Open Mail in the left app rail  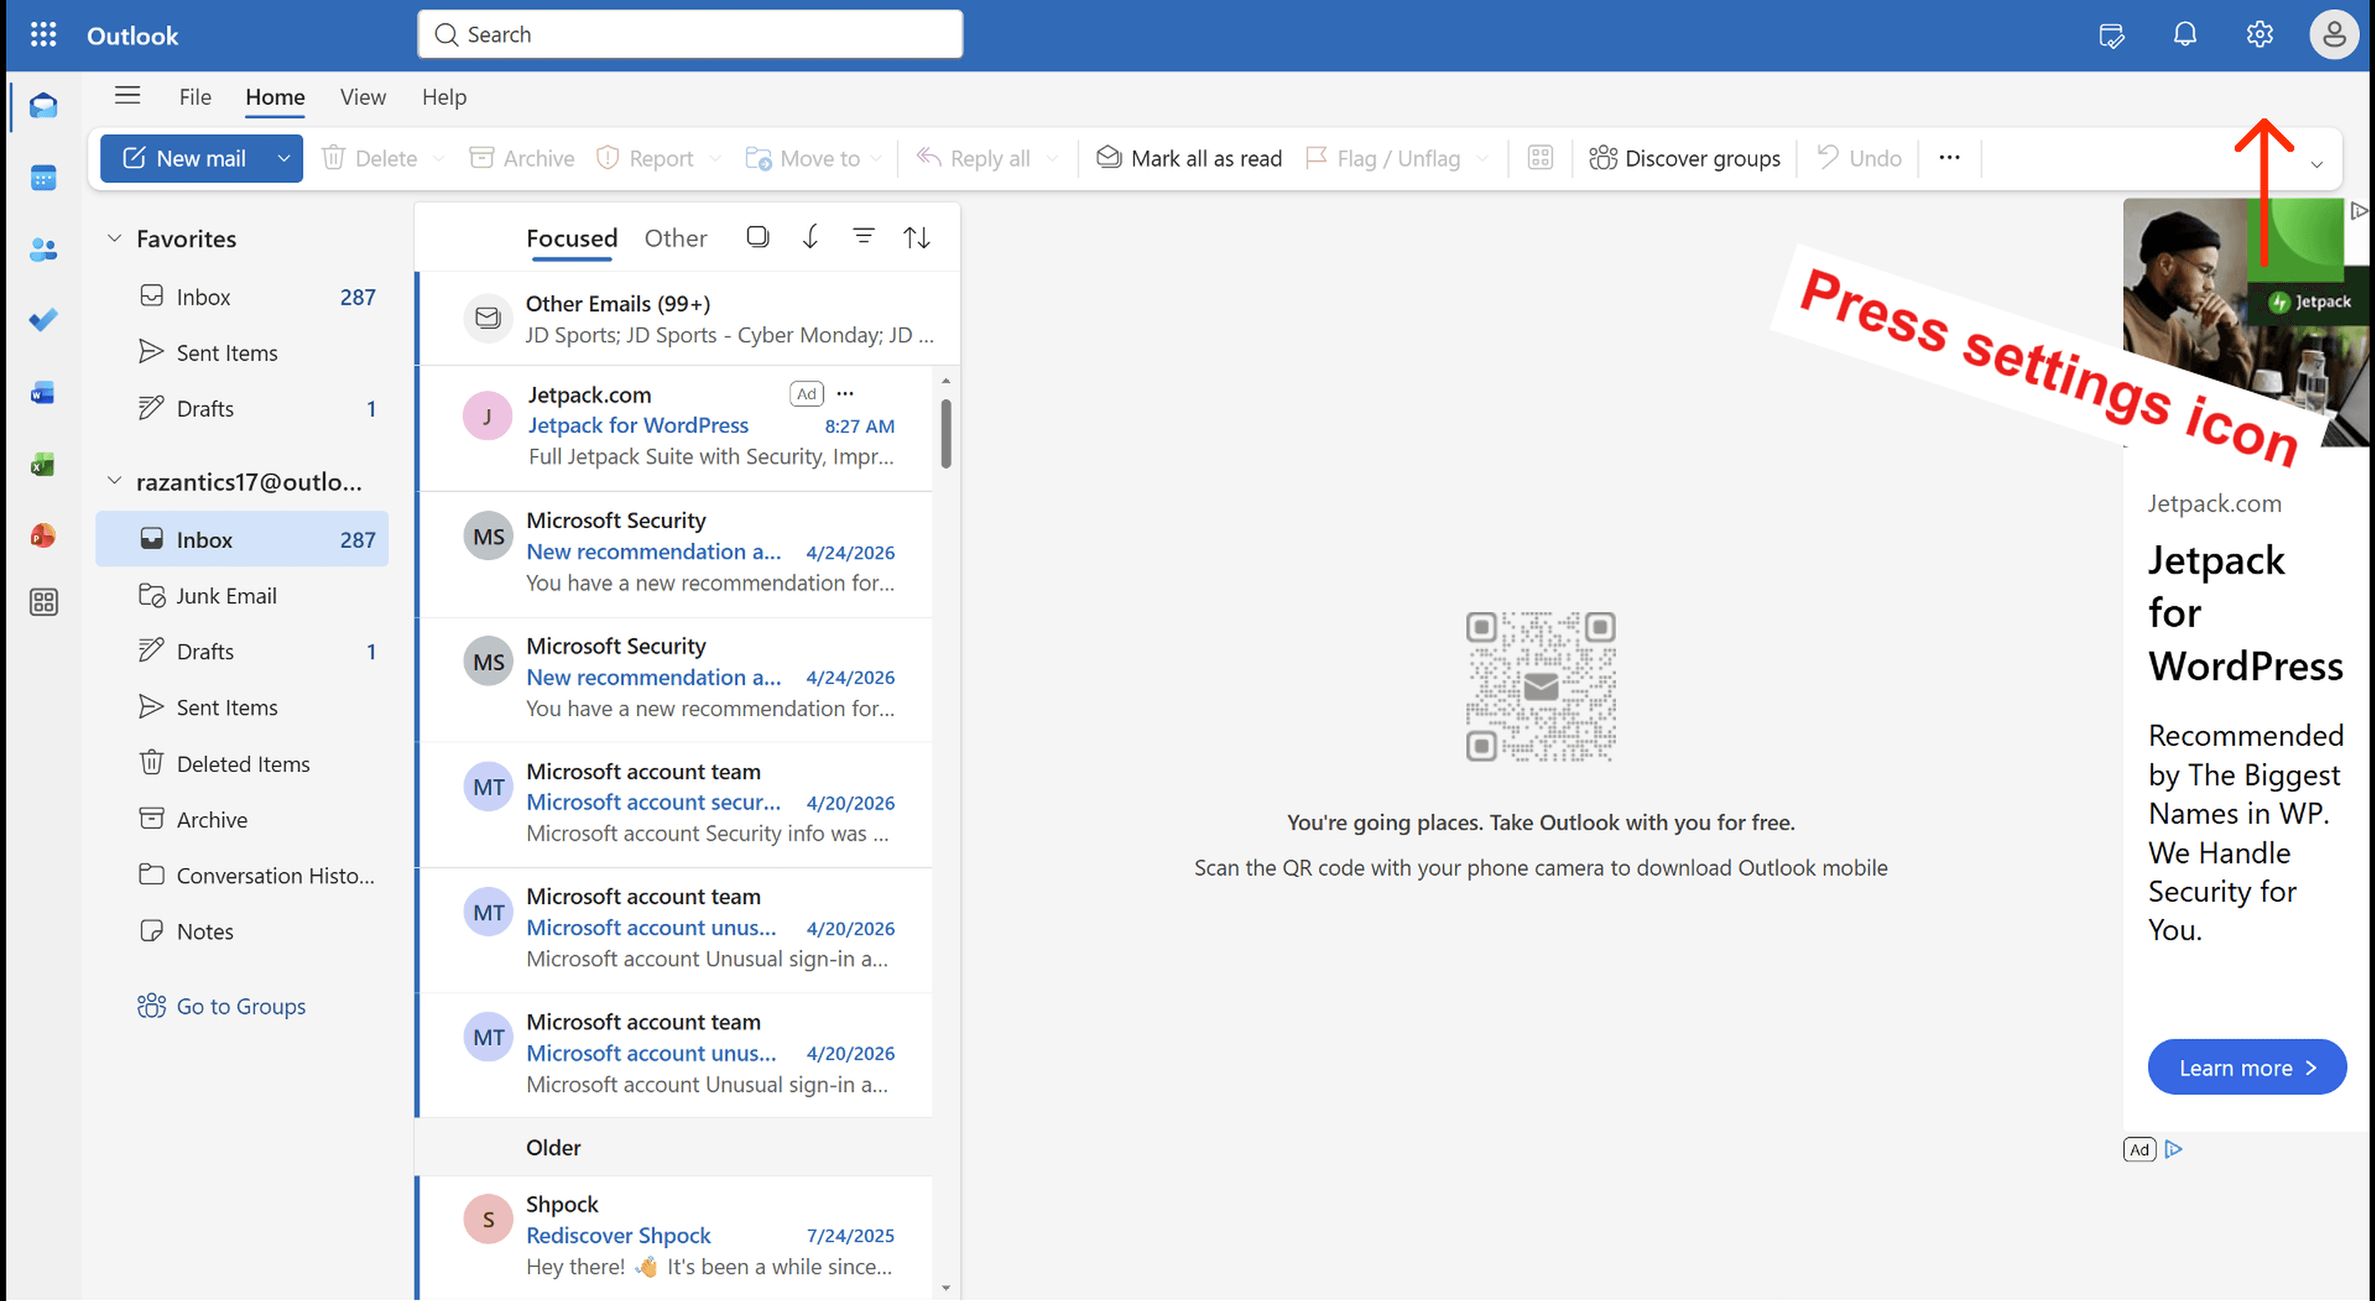(x=44, y=106)
